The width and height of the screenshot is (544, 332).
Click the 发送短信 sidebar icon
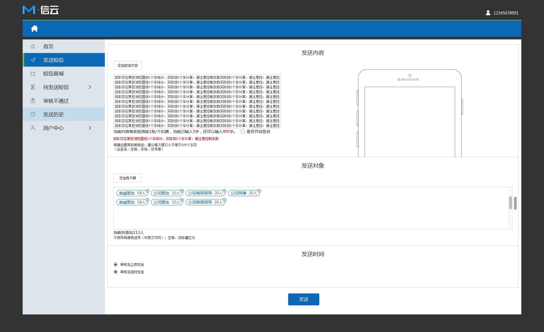[33, 60]
